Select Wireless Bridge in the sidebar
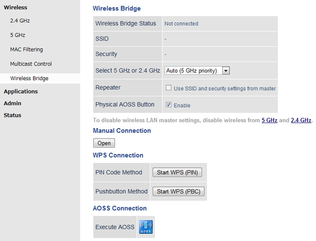Screen dimensions: 316x241 point(29,78)
